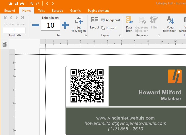Redo the last undone action
The width and height of the screenshot is (186, 135).
click(x=38, y=4)
